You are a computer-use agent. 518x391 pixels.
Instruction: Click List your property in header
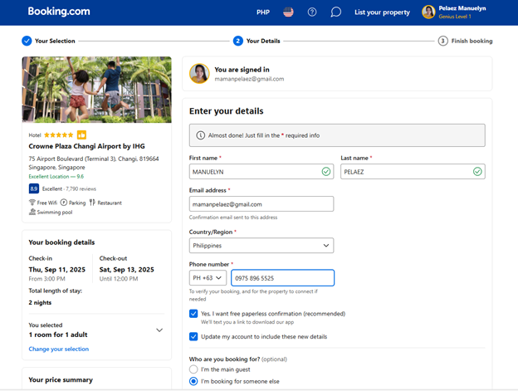[382, 12]
